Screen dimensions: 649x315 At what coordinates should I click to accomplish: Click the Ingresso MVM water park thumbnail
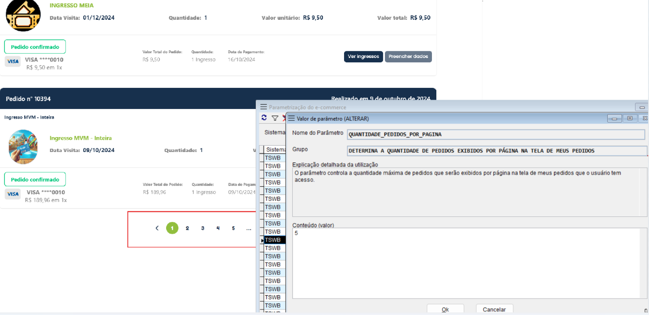(x=23, y=147)
